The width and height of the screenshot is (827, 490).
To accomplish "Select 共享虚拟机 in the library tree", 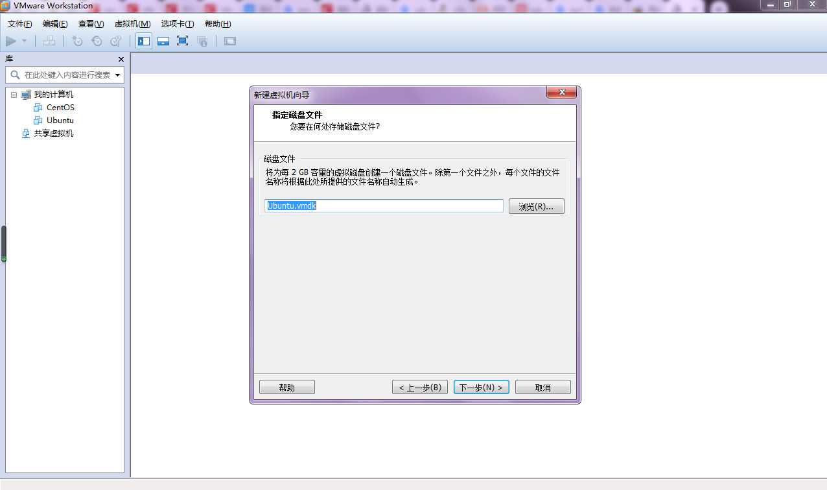I will (54, 134).
